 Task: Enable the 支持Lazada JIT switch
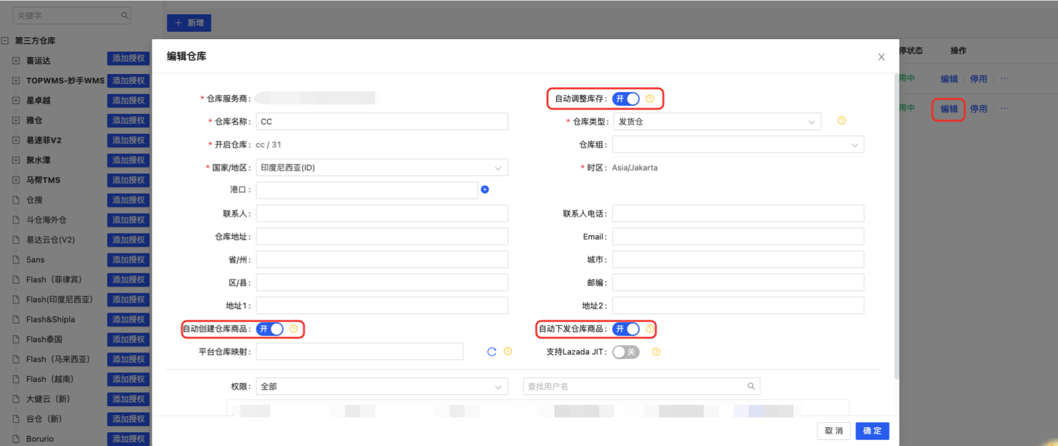pos(626,352)
